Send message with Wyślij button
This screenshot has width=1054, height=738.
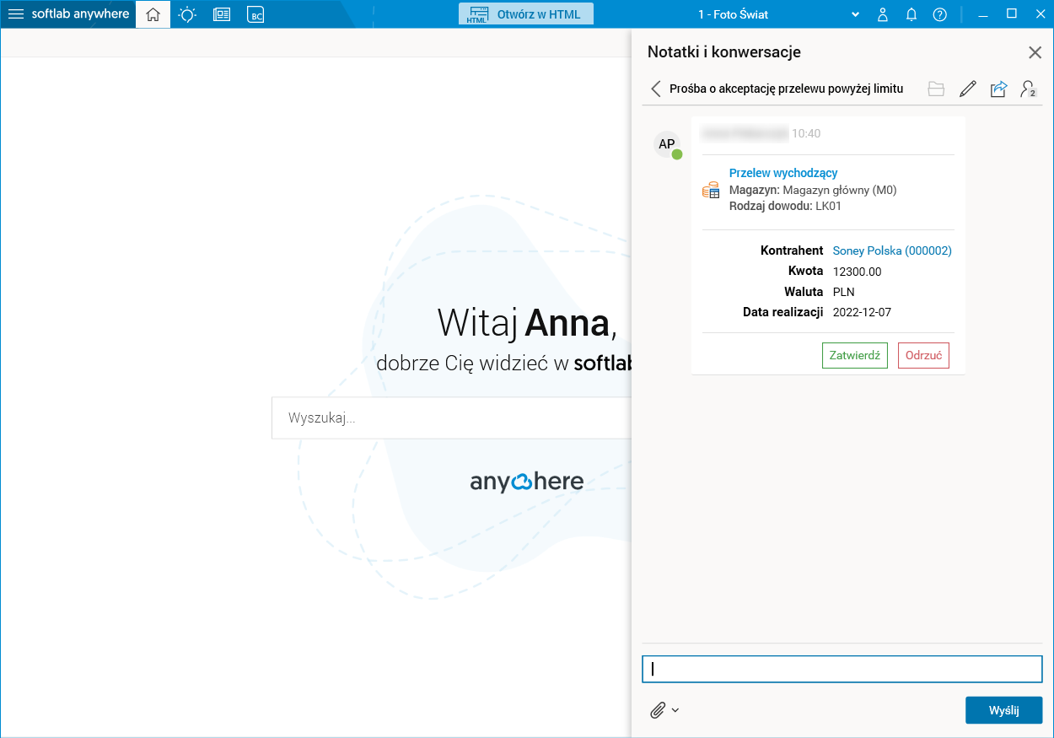click(x=1003, y=710)
